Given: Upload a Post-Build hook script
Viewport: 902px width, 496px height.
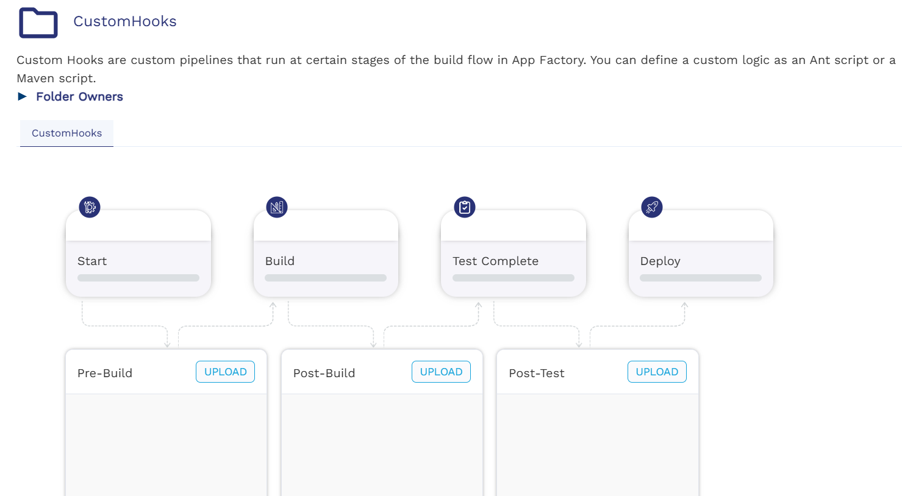Looking at the screenshot, I should [x=441, y=372].
